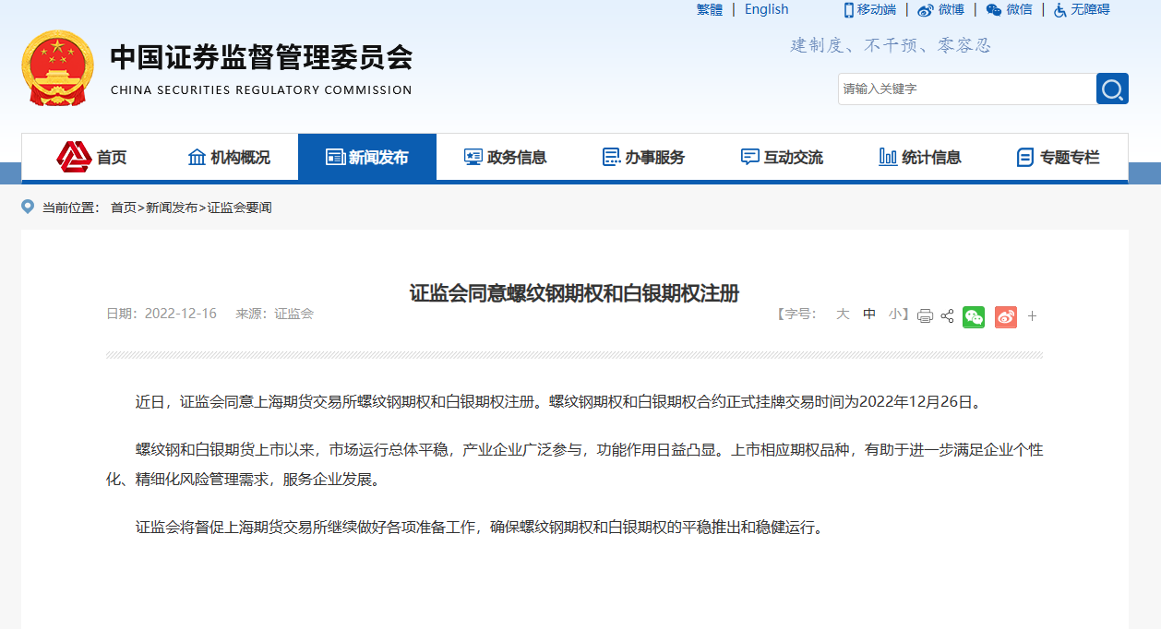Go to 政务信息 navigation tab
Image resolution: width=1161 pixels, height=629 pixels.
[505, 158]
